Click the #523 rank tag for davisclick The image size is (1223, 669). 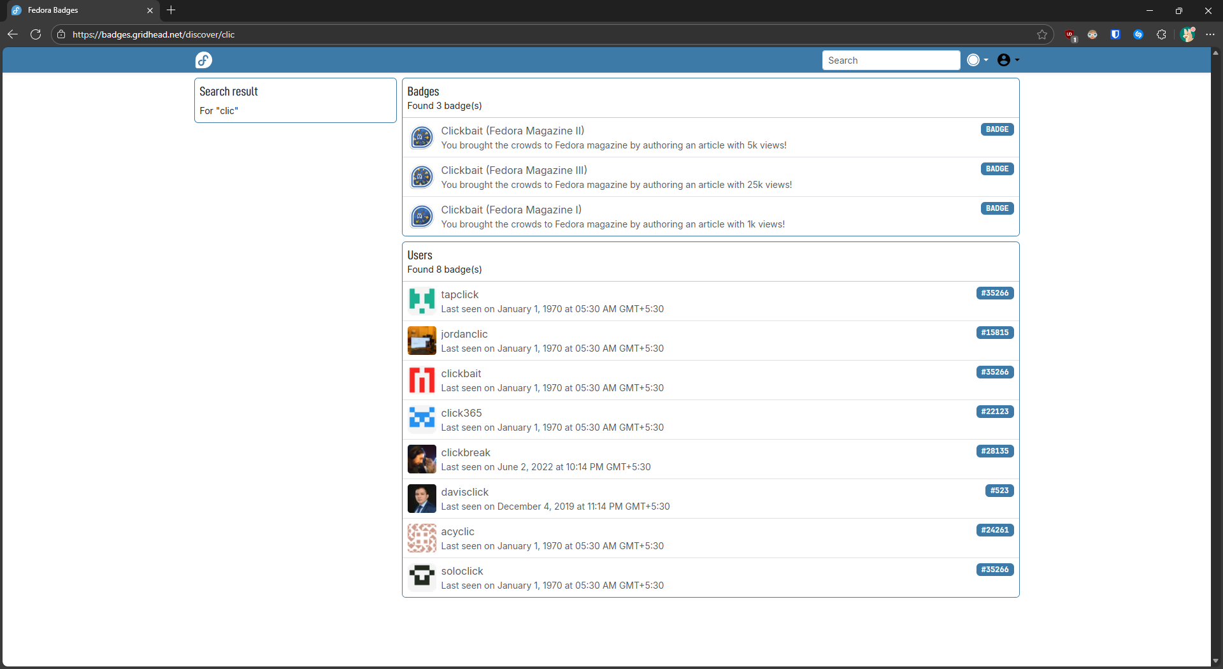click(x=999, y=491)
